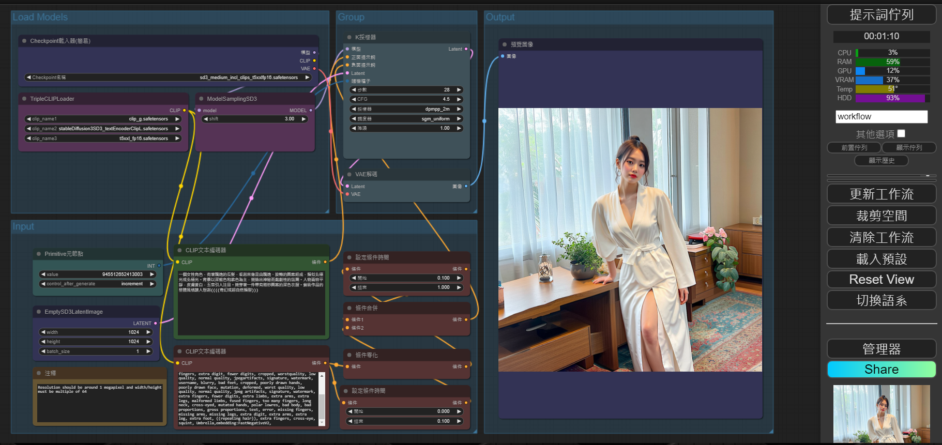Toggle the 其他選項 checkbox
The width and height of the screenshot is (942, 445).
[x=901, y=133]
